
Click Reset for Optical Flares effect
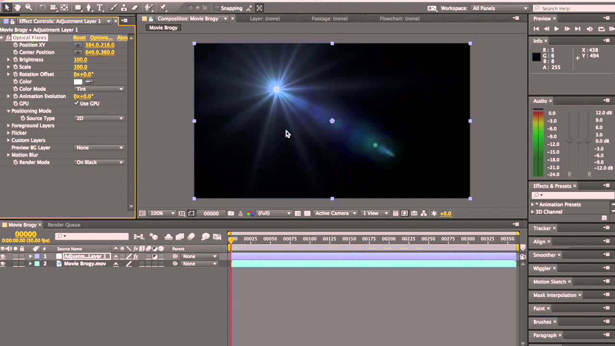79,37
